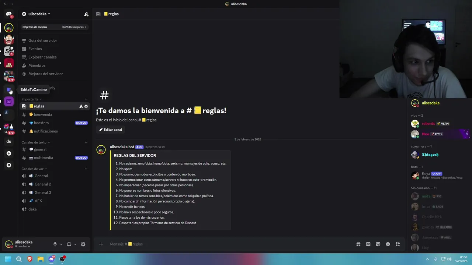Join the General 3 voice channel
472x265 pixels.
pos(55,192)
